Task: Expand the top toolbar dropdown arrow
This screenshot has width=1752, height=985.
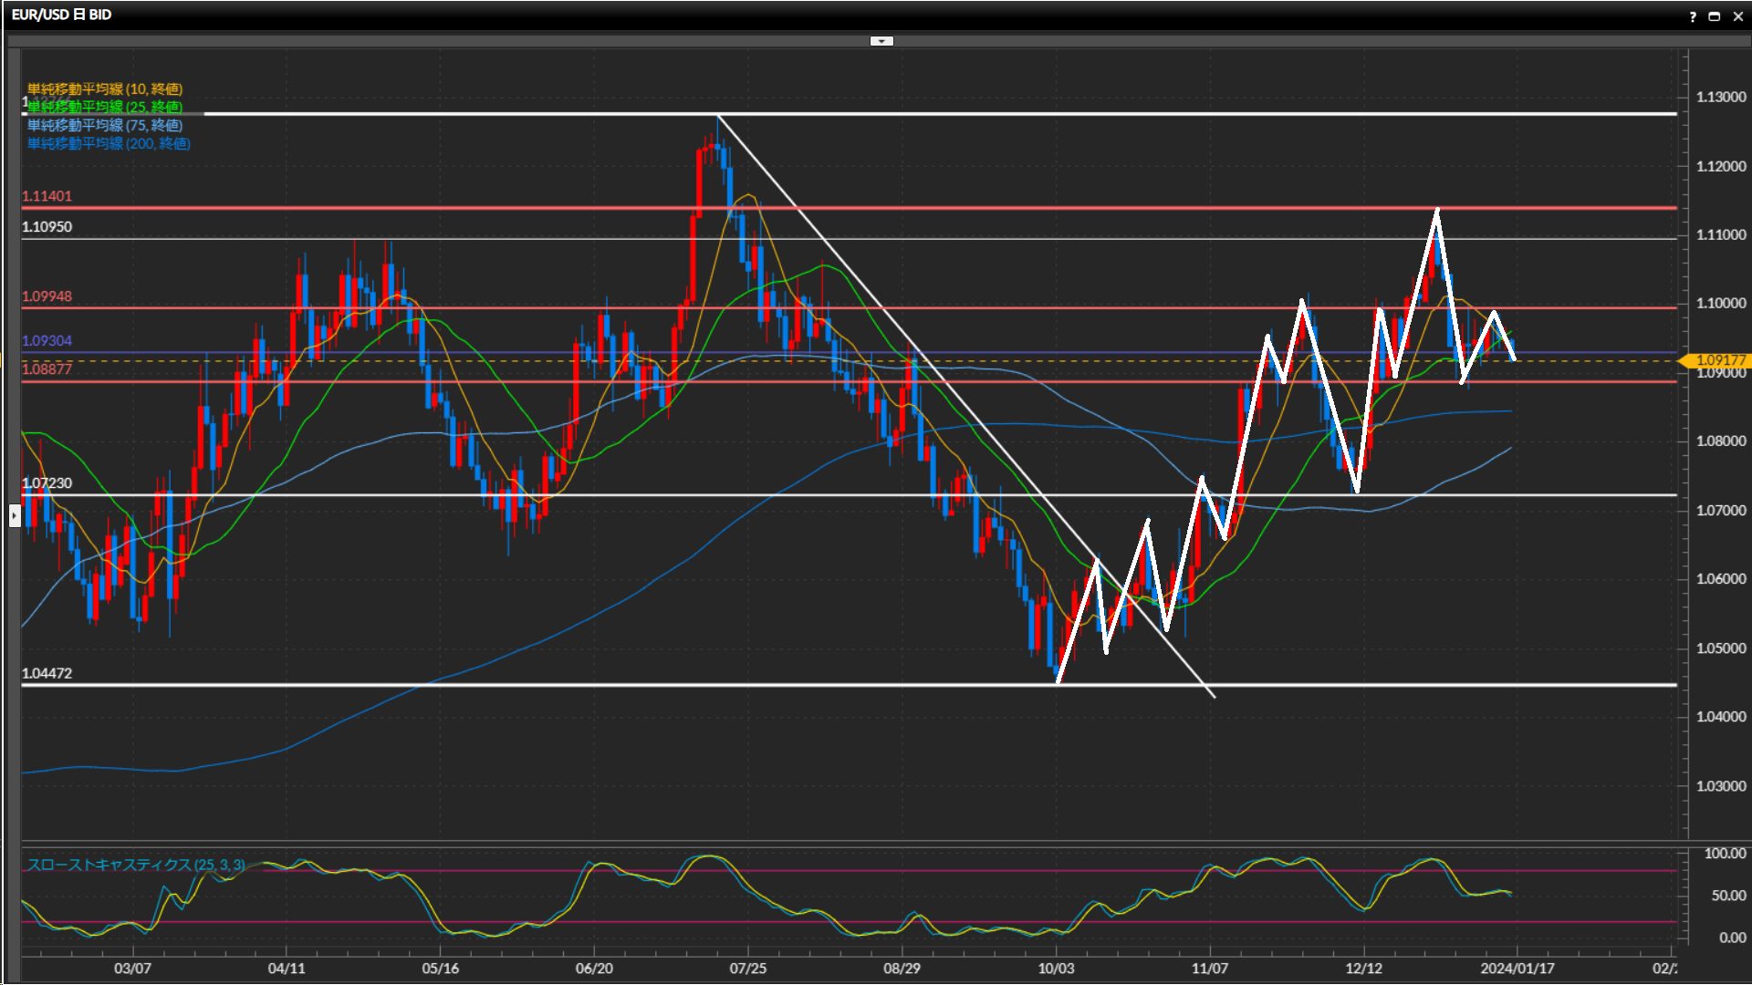Action: (x=881, y=41)
